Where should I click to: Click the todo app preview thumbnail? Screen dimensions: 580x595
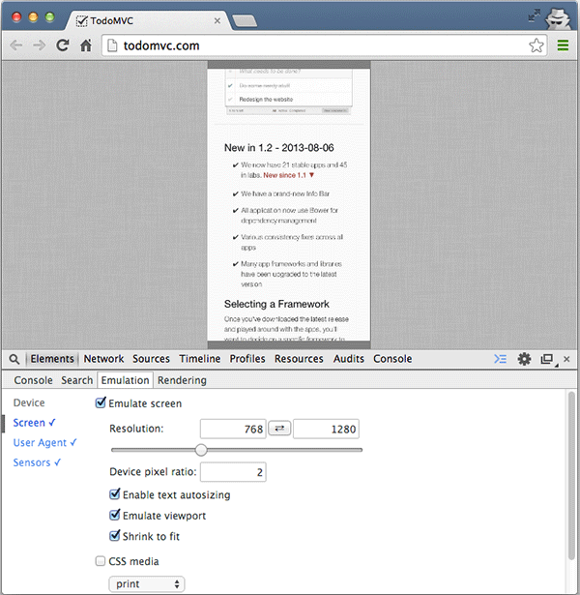288,92
